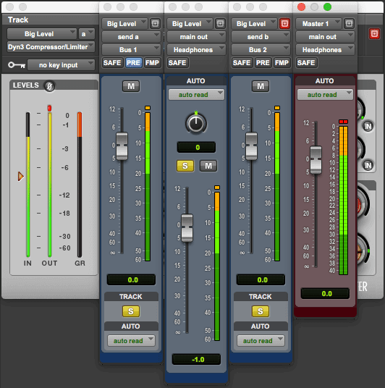Screen dimensions: 385x388
Task: Solo track in send b window
Action: pyautogui.click(x=261, y=311)
